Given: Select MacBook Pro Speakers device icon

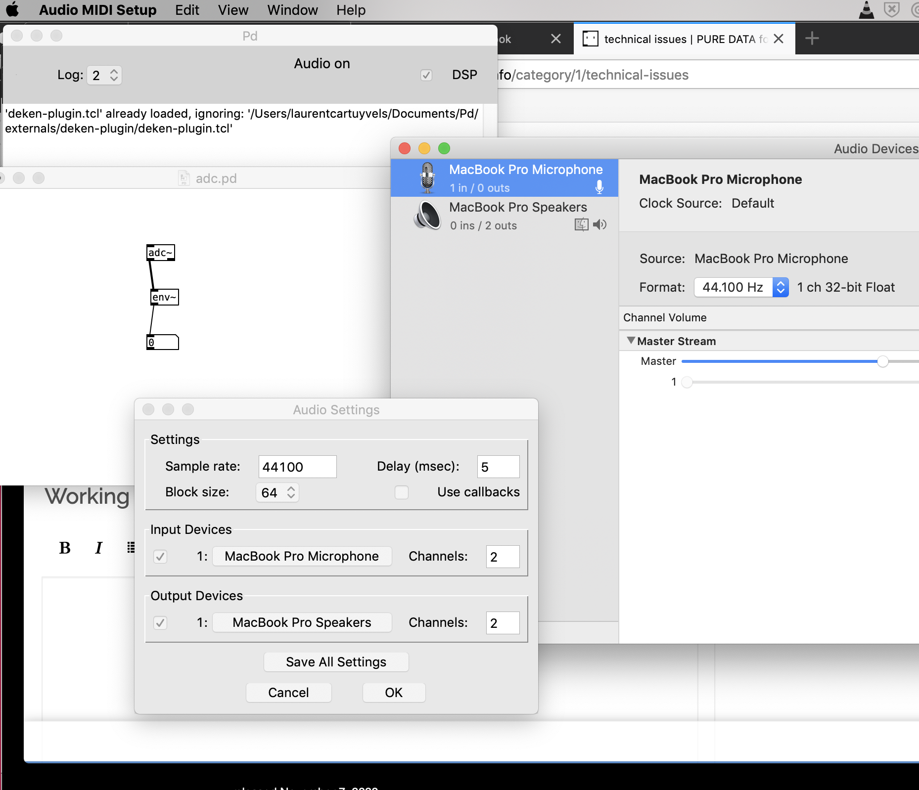Looking at the screenshot, I should 427,216.
